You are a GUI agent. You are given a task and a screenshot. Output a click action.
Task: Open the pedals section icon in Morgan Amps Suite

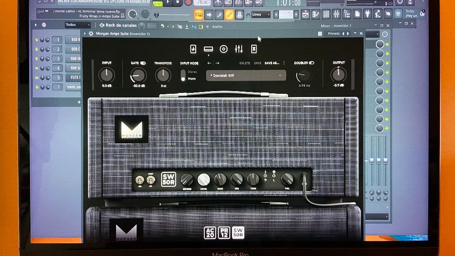click(193, 49)
